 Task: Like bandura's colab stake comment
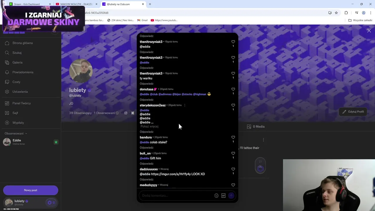(233, 137)
